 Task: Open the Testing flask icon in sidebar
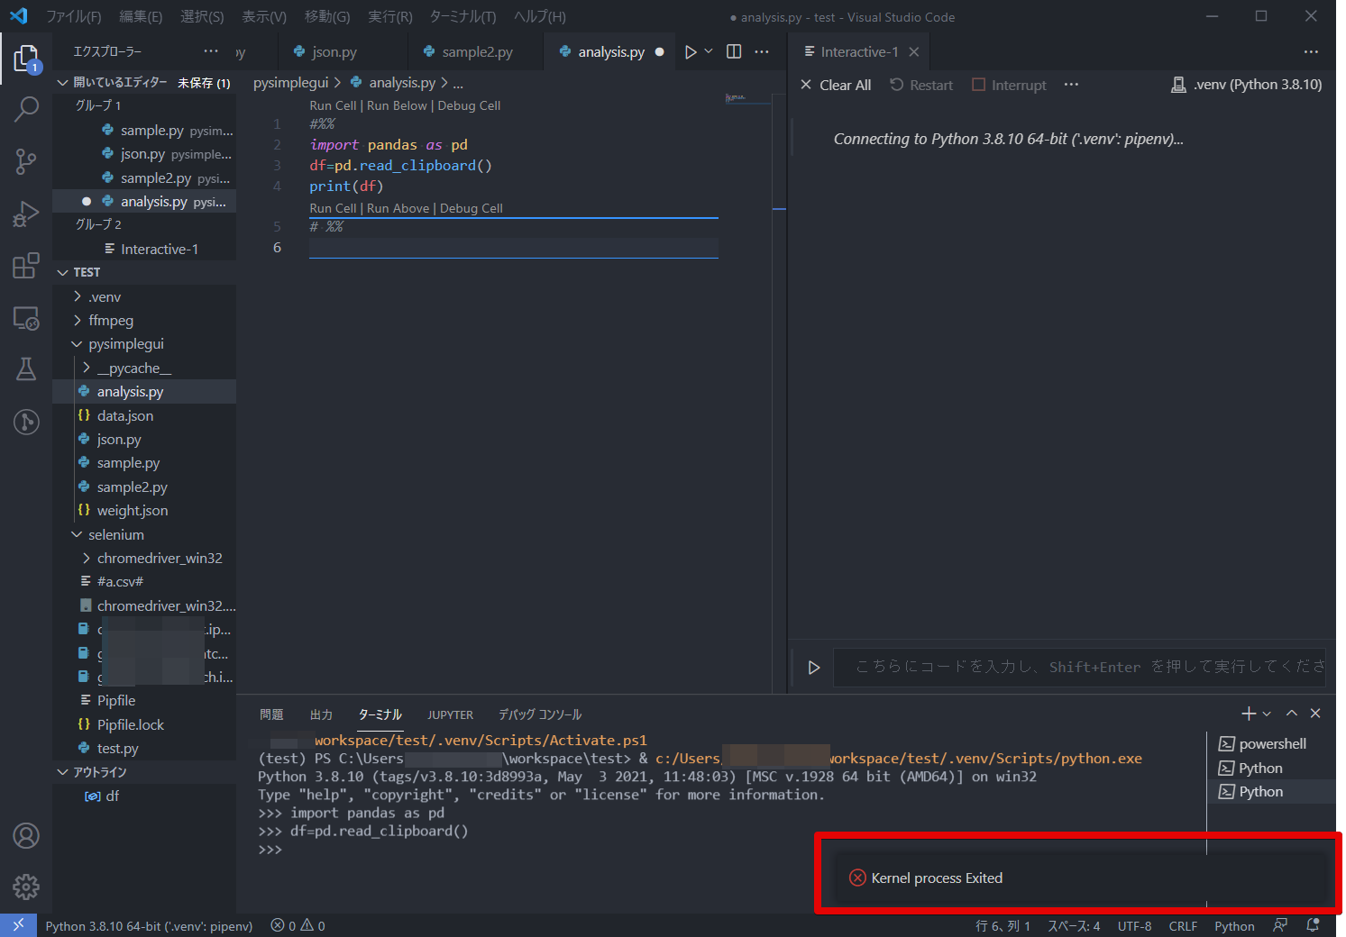26,369
